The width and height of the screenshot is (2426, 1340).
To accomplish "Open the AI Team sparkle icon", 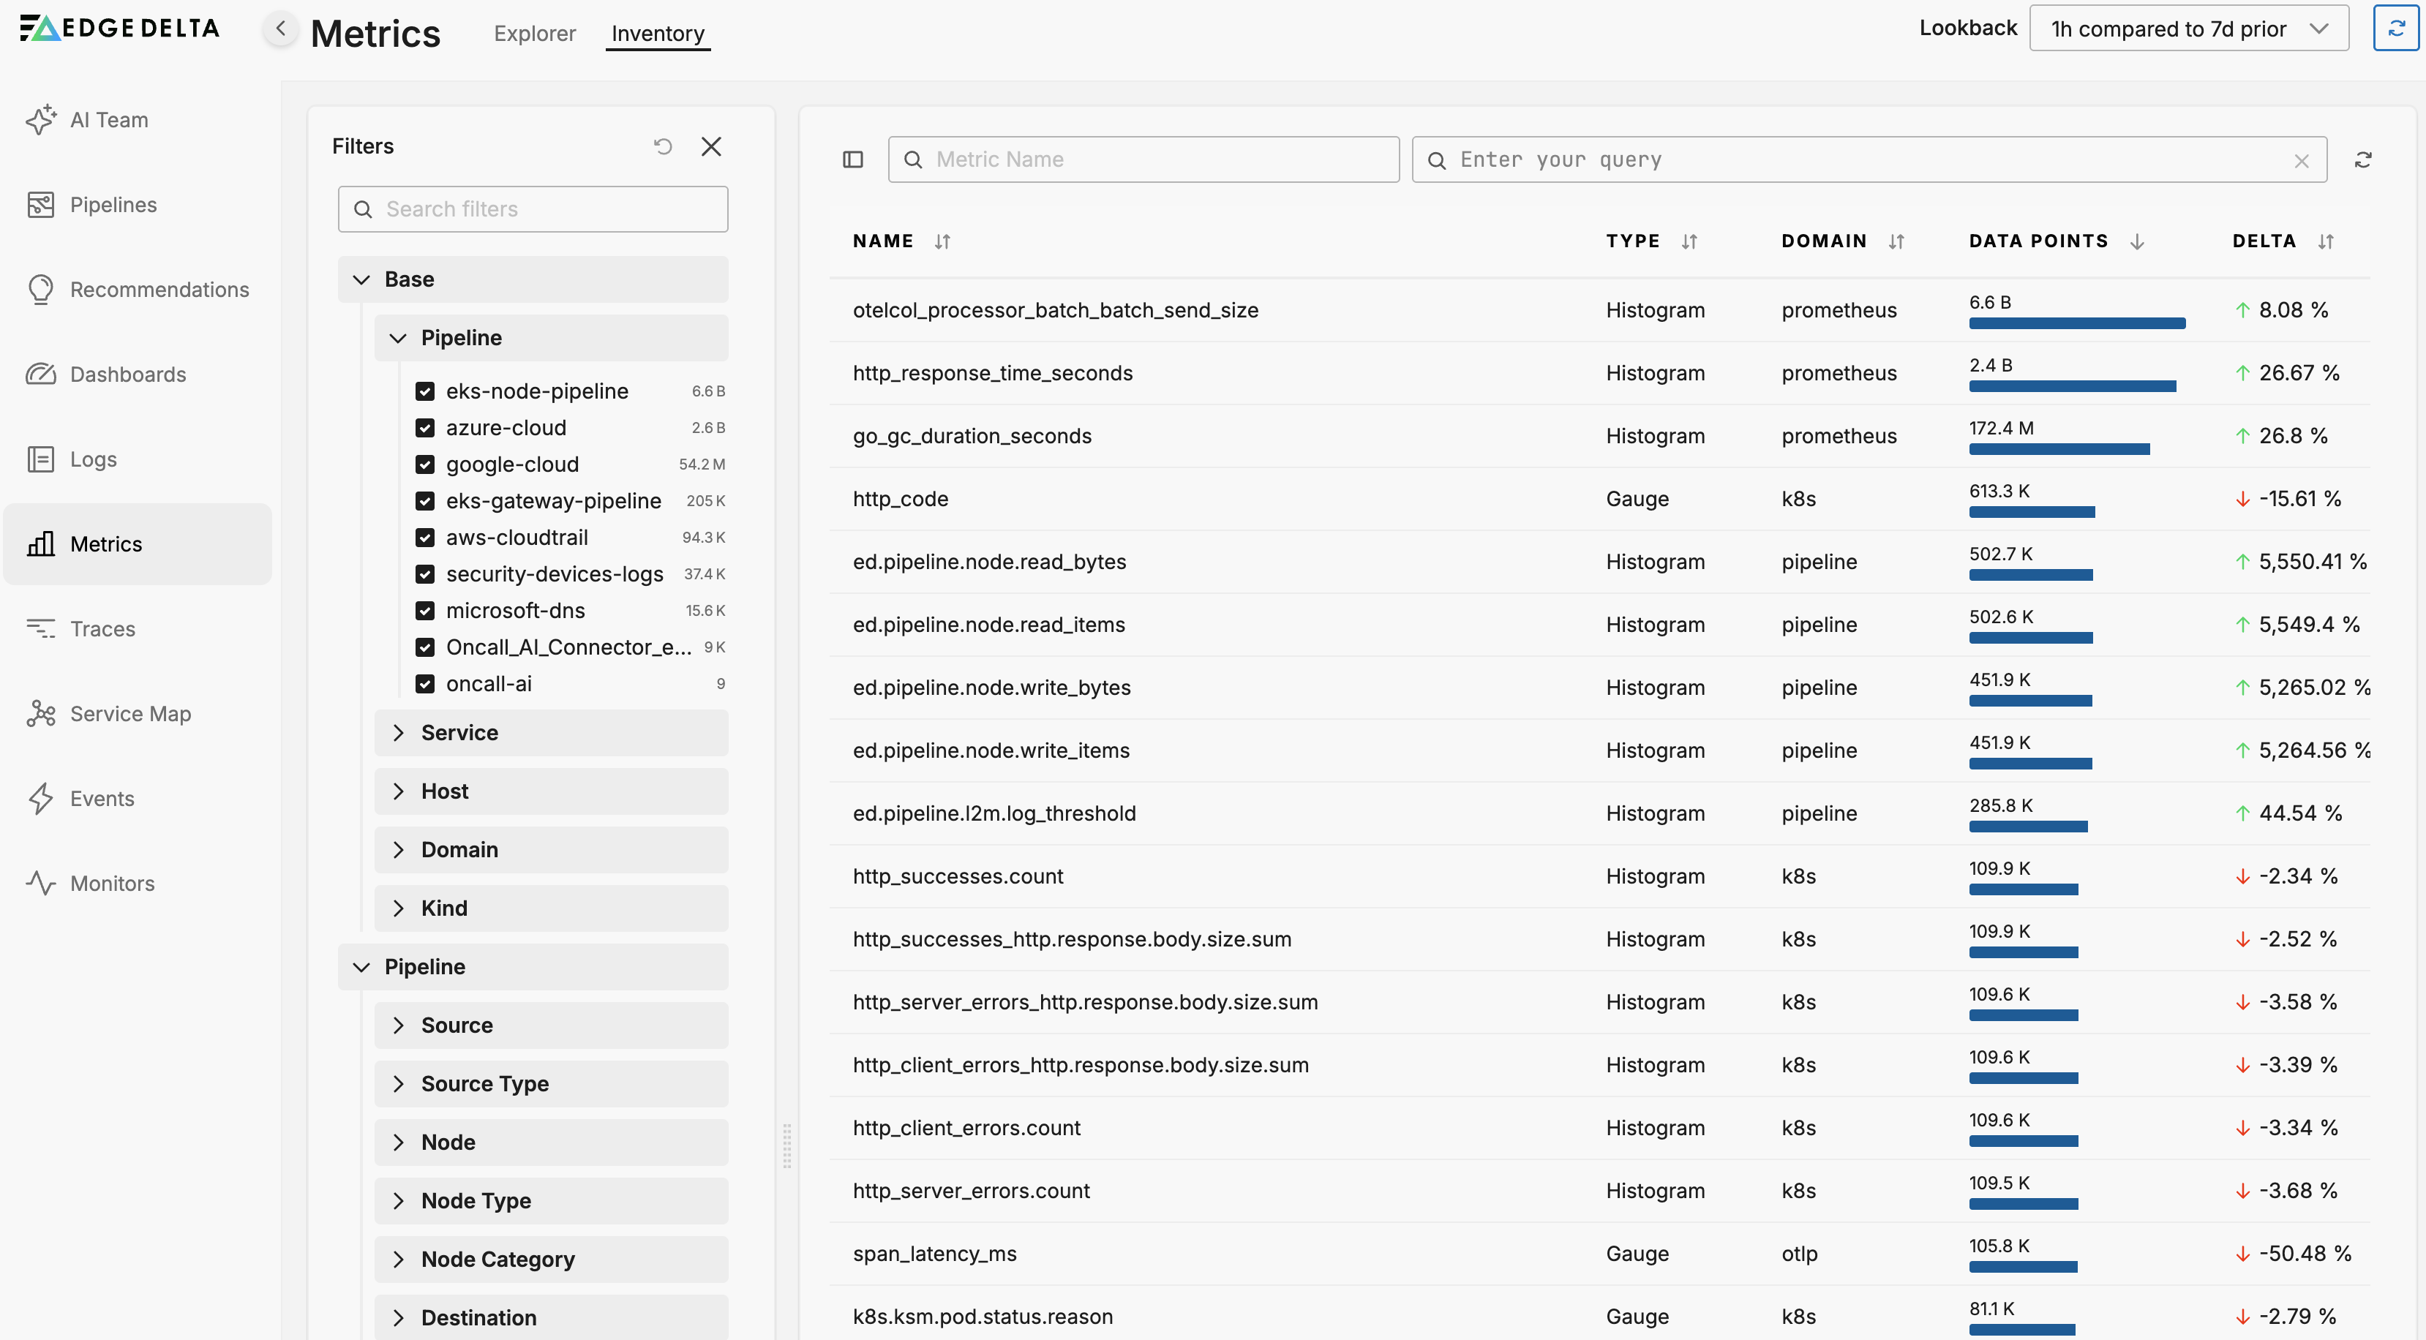I will click(x=40, y=120).
